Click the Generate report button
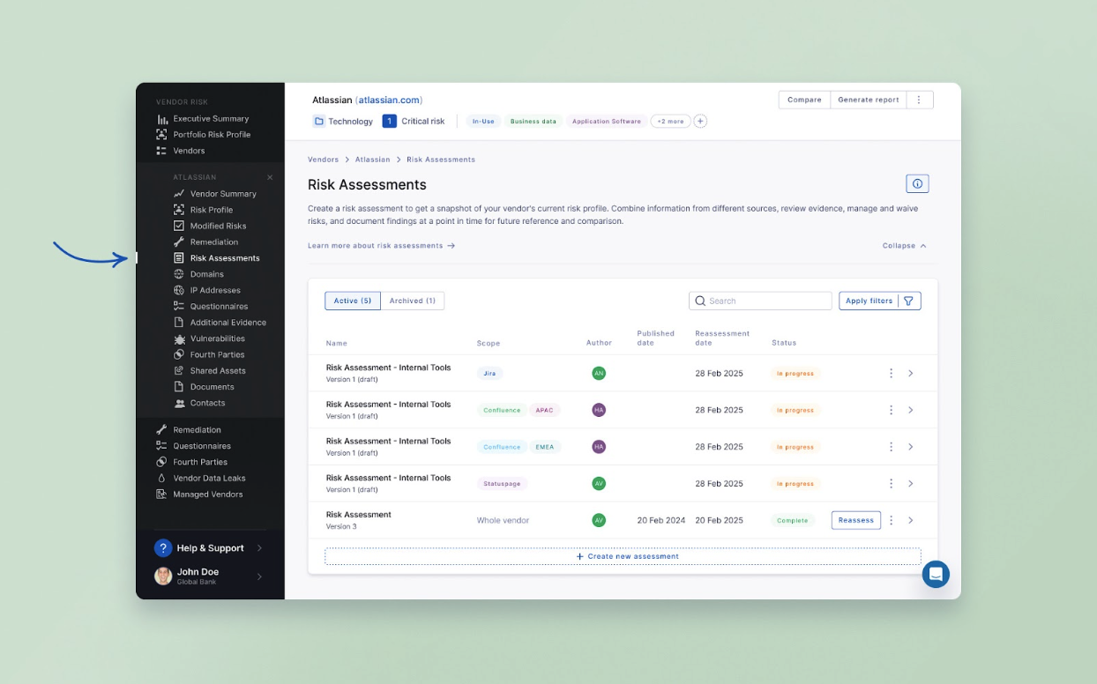Image resolution: width=1097 pixels, height=684 pixels. pyautogui.click(x=869, y=100)
